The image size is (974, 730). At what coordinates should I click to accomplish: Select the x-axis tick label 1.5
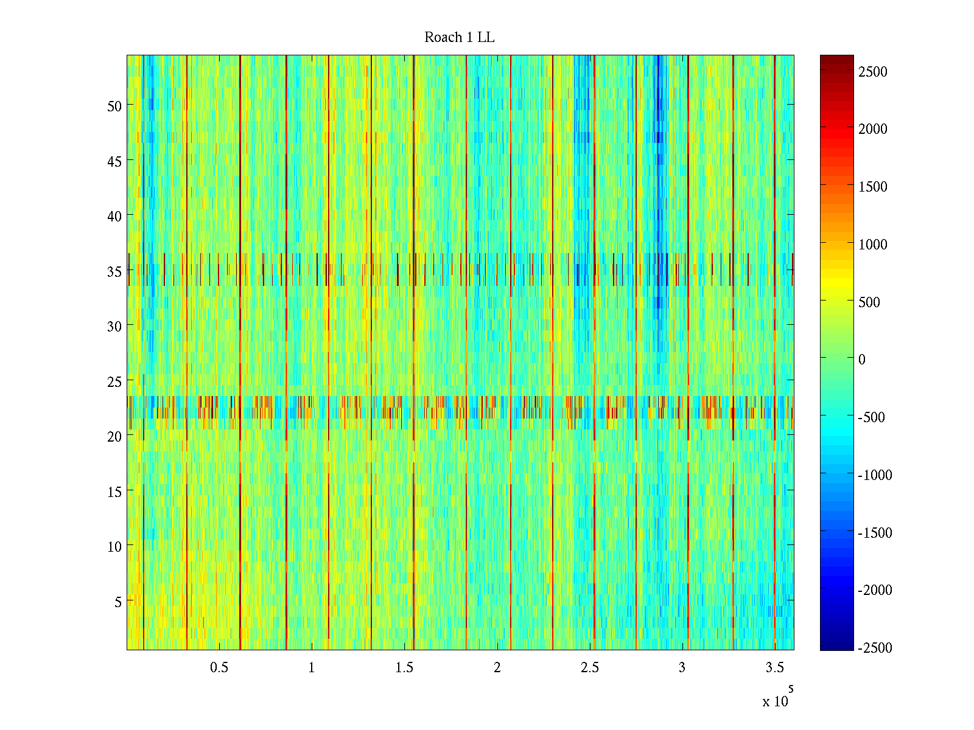404,667
